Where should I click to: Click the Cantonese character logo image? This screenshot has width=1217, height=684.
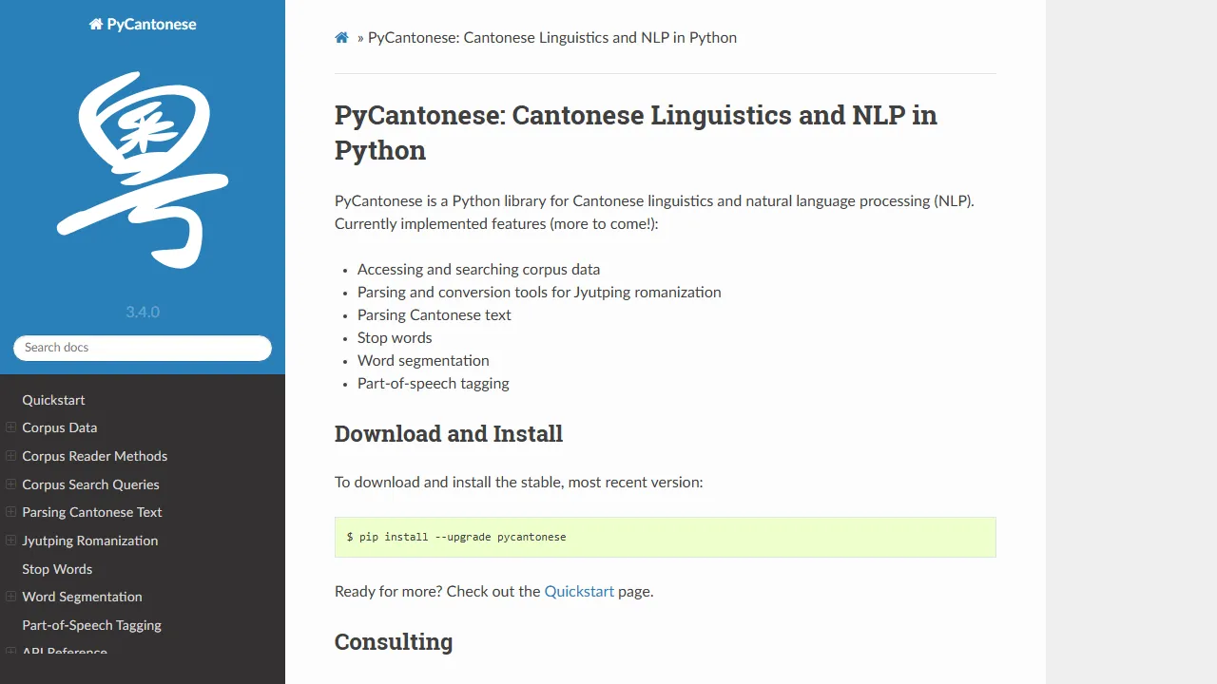point(142,171)
